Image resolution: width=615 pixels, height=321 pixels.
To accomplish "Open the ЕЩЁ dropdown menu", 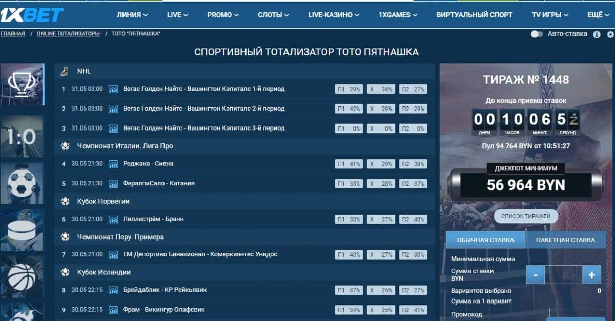I will pyautogui.click(x=598, y=15).
